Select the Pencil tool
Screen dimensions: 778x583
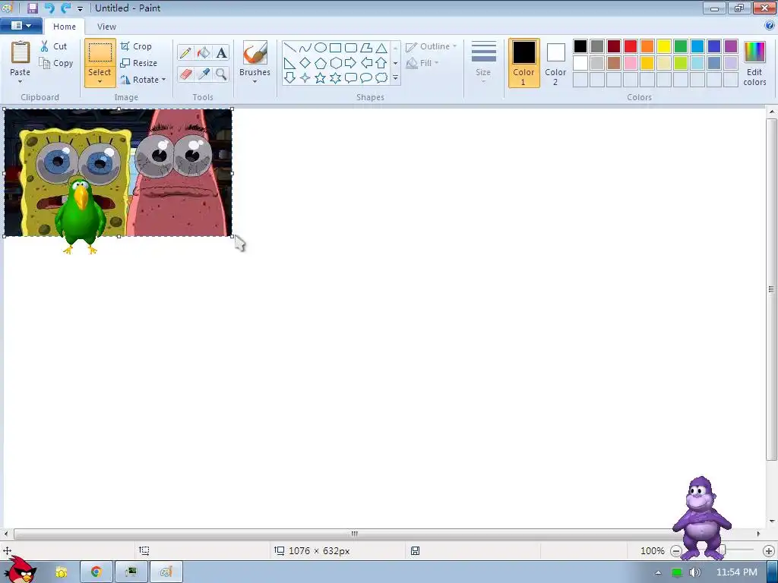(185, 53)
